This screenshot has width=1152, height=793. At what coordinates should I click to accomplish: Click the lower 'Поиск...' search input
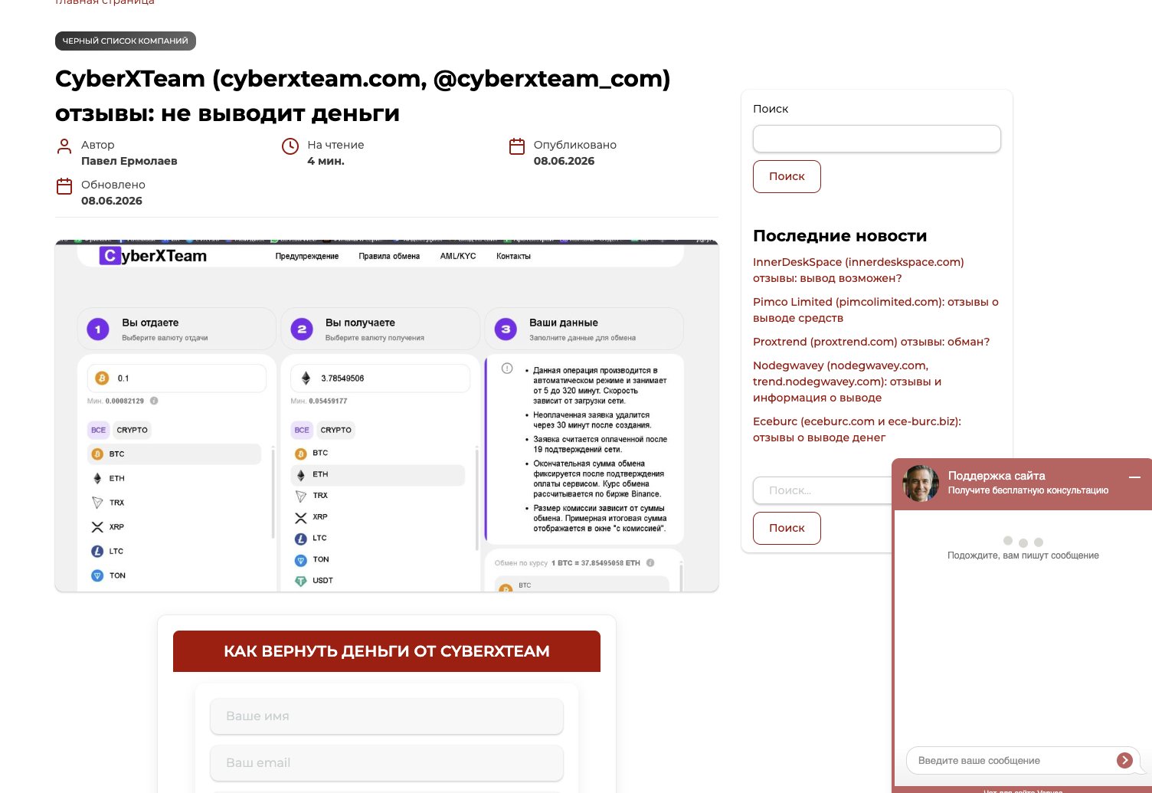pos(823,490)
